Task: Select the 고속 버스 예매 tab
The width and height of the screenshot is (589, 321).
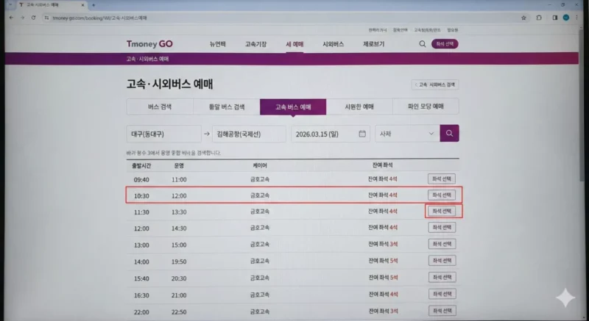Action: 293,107
